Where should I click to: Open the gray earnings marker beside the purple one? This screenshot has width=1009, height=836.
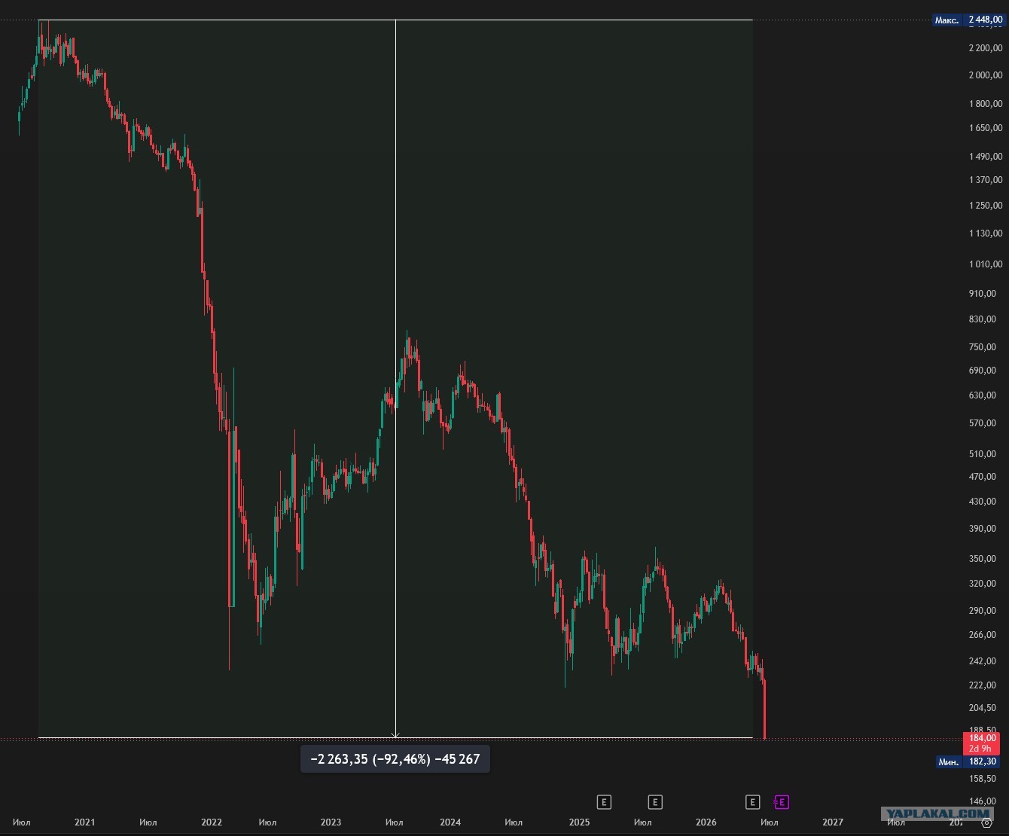pyautogui.click(x=752, y=802)
